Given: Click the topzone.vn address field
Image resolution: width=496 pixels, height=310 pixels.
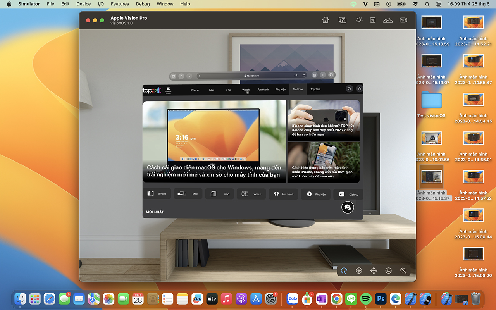Looking at the screenshot, I should coord(252,76).
